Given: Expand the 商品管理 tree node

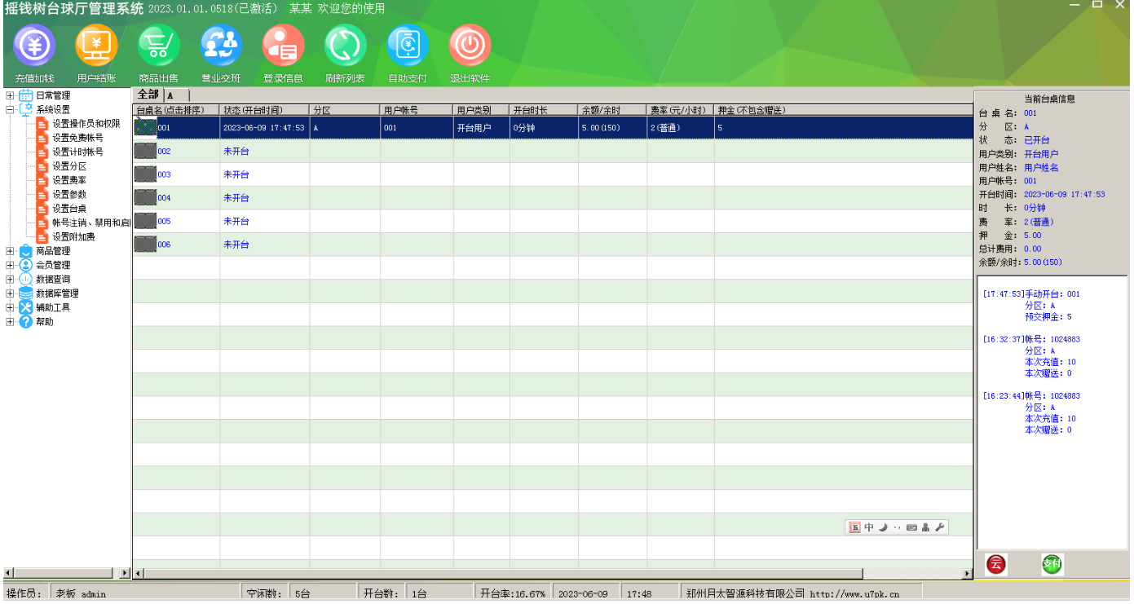Looking at the screenshot, I should [10, 251].
